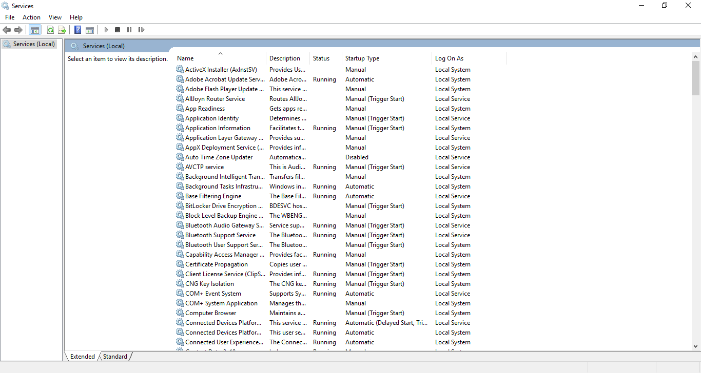Click the Back arrow toolbar icon
The image size is (701, 373).
point(7,30)
